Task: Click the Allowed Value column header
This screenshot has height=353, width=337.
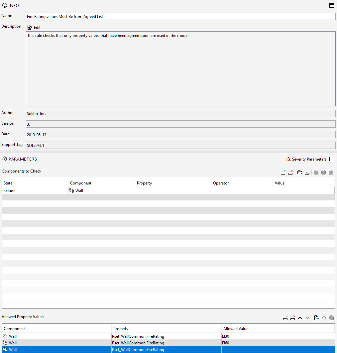Action: tap(278, 329)
